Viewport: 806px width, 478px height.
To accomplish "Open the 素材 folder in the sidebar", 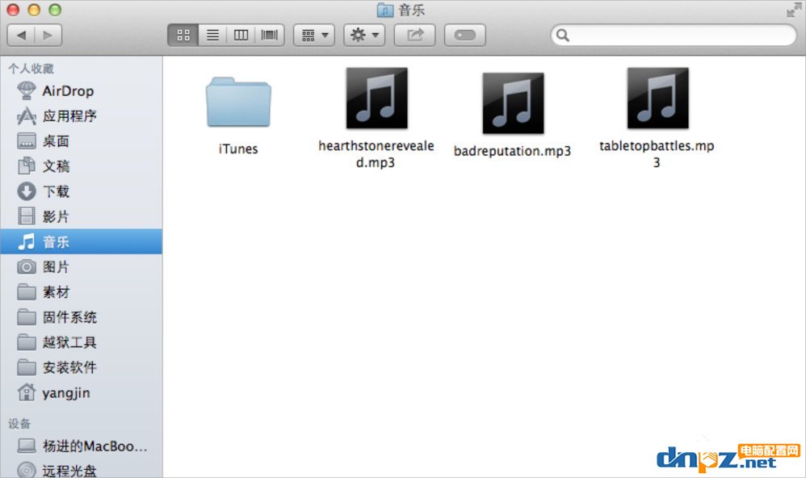I will tap(82, 292).
